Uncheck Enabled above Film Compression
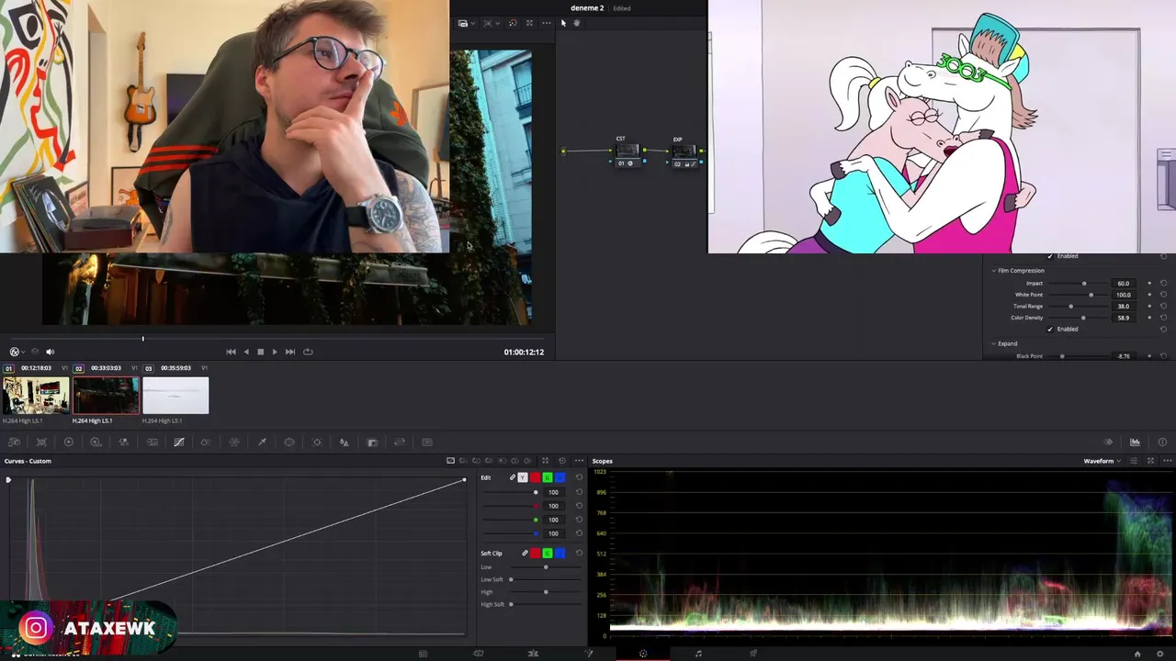 coord(1050,255)
